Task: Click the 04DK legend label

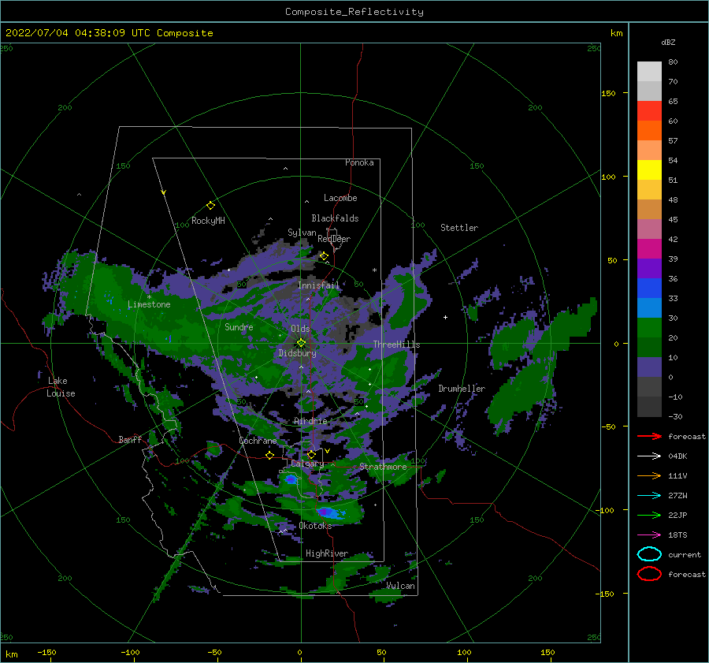Action: tap(677, 456)
